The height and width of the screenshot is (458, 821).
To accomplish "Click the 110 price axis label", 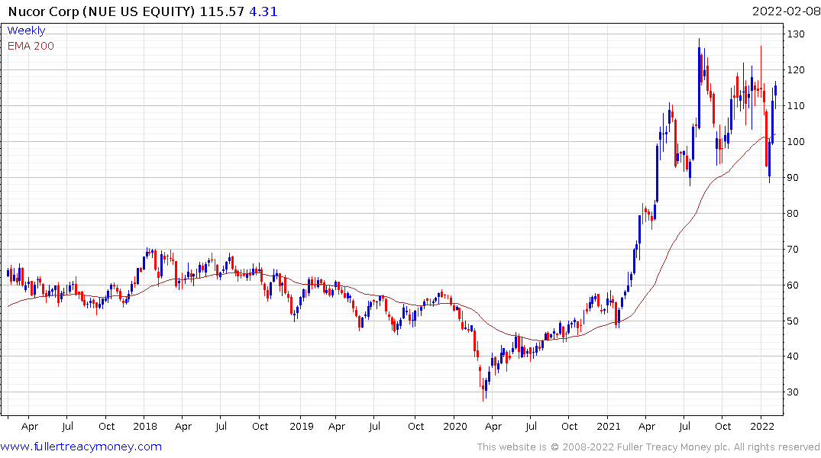I will click(x=796, y=106).
